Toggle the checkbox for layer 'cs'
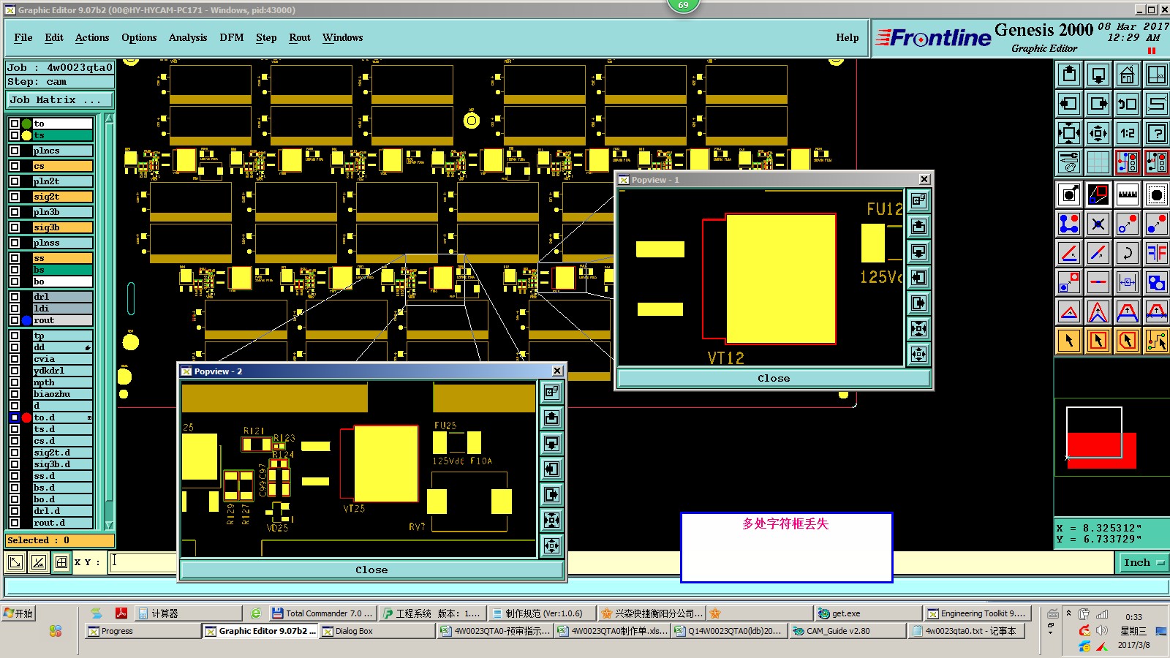The image size is (1170, 658). 15,166
